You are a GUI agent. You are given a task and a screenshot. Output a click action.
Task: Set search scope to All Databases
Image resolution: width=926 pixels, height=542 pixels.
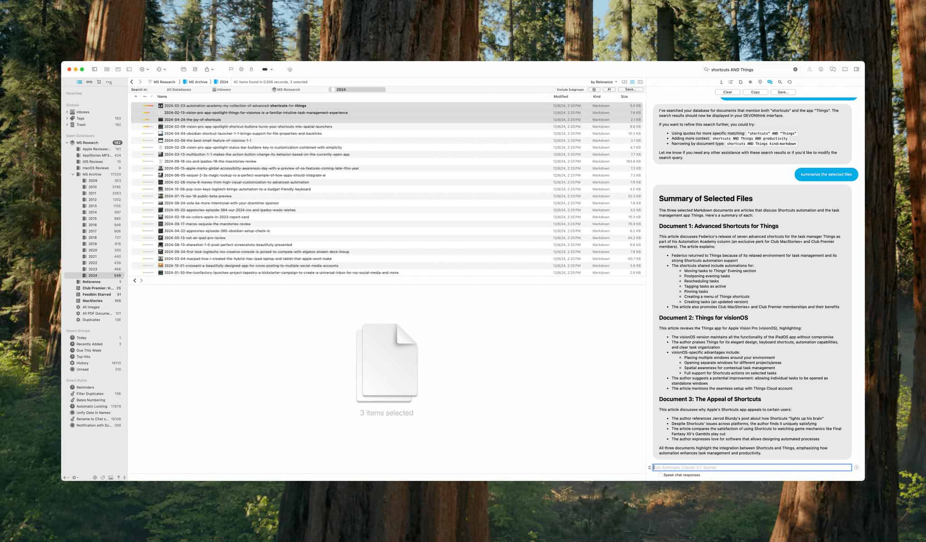coord(179,90)
